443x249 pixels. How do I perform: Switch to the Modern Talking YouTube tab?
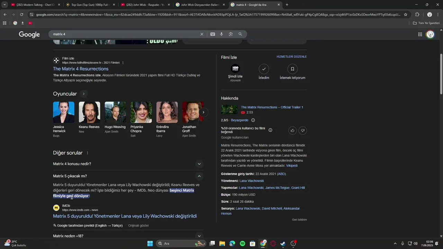[x=35, y=5]
